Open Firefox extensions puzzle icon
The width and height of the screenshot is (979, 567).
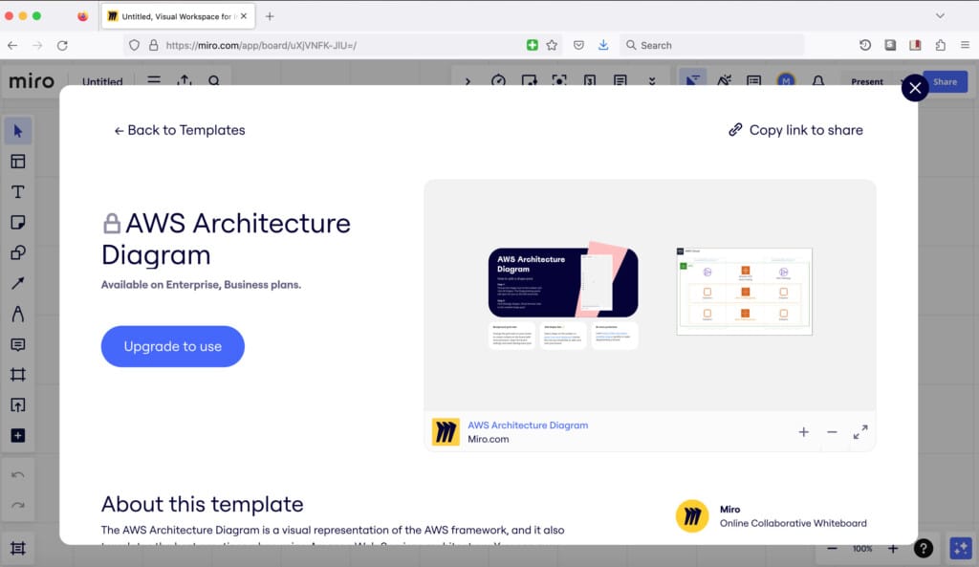click(941, 45)
